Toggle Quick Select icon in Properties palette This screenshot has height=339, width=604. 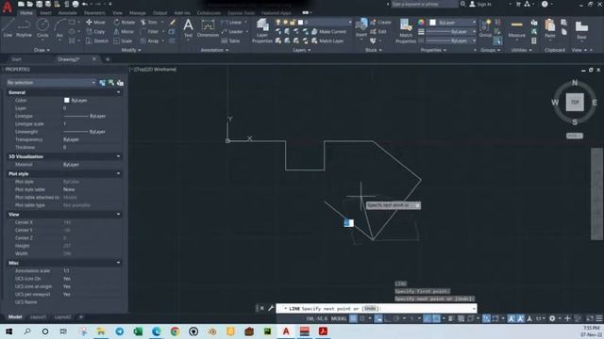click(x=120, y=83)
